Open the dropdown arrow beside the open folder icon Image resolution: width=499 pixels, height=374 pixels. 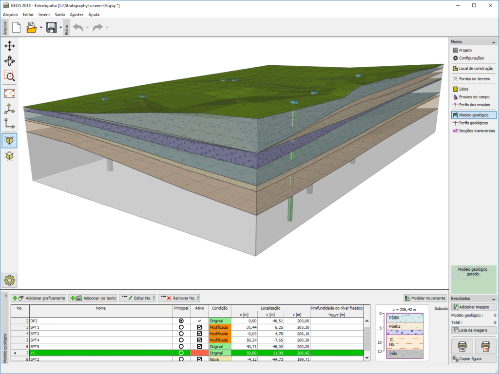pyautogui.click(x=41, y=28)
